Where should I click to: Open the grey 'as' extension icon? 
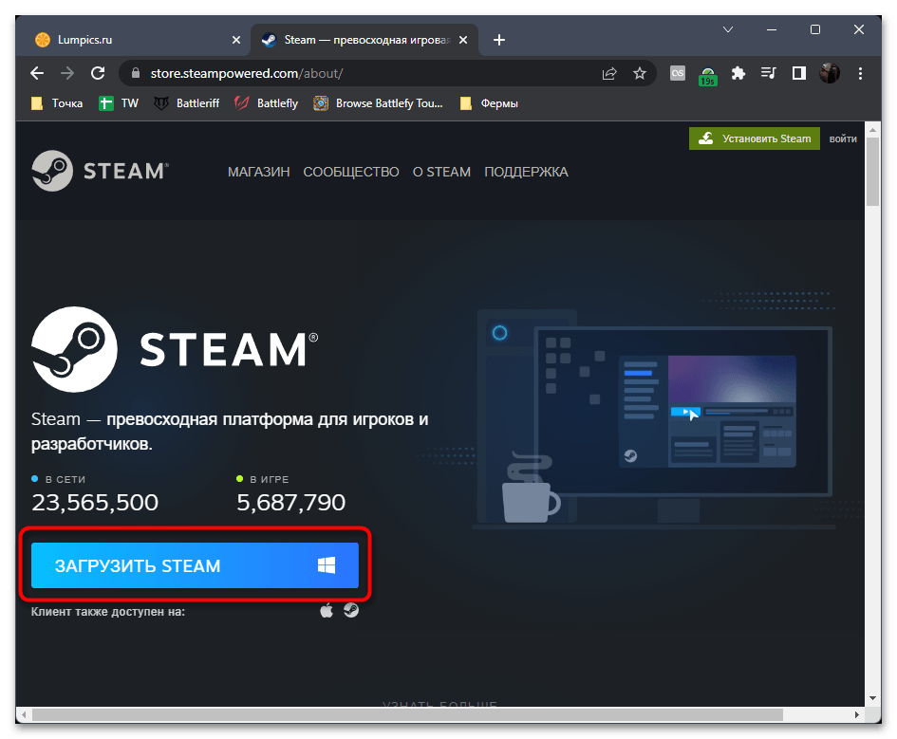coord(678,73)
